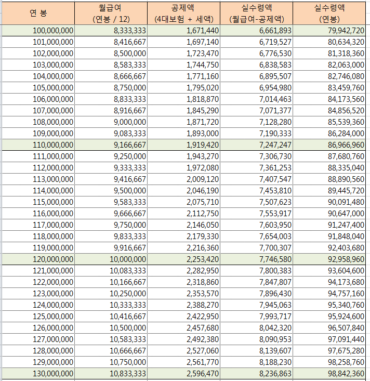Select monthly pay 9,166,667
This screenshot has width=370, height=381.
pyautogui.click(x=111, y=145)
